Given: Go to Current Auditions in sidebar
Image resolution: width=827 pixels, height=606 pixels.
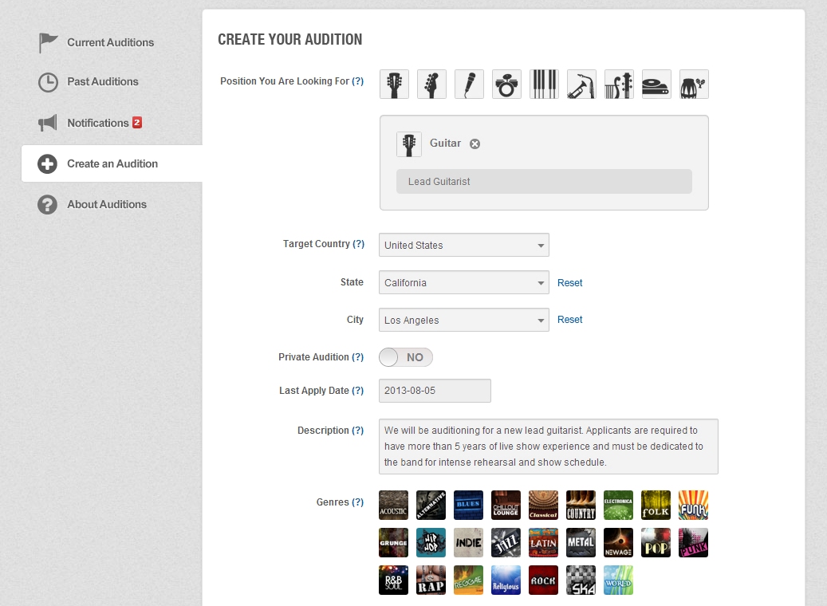Looking at the screenshot, I should 110,42.
